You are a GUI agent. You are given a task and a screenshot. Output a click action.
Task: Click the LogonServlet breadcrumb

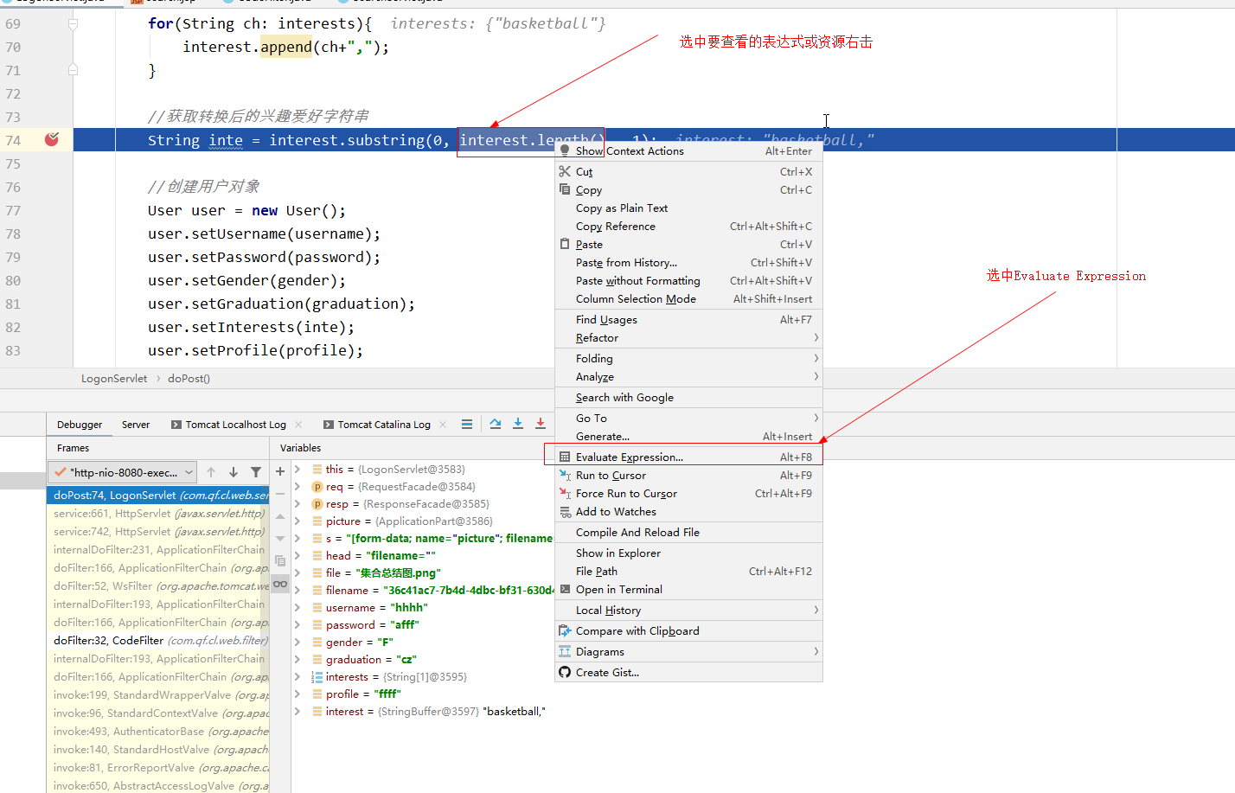tap(114, 379)
